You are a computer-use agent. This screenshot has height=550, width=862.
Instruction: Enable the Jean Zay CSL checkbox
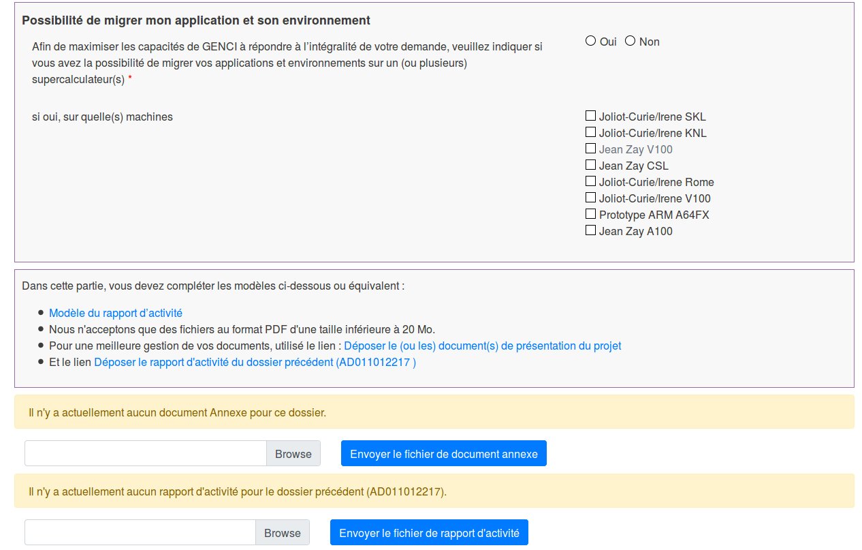590,165
